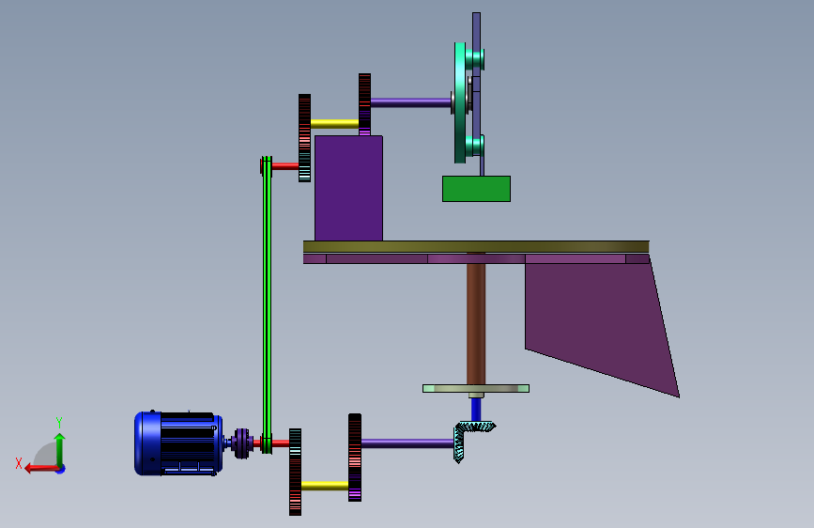The height and width of the screenshot is (528, 814).
Task: Select the light green horizontal disc
Action: tap(476, 388)
